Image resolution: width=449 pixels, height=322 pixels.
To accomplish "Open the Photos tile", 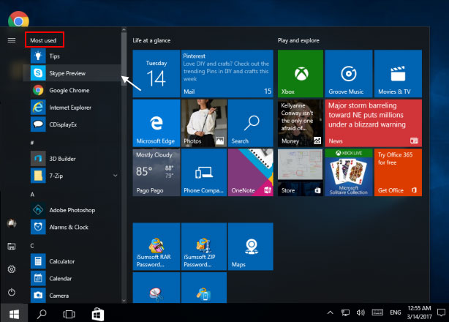I will (204, 123).
